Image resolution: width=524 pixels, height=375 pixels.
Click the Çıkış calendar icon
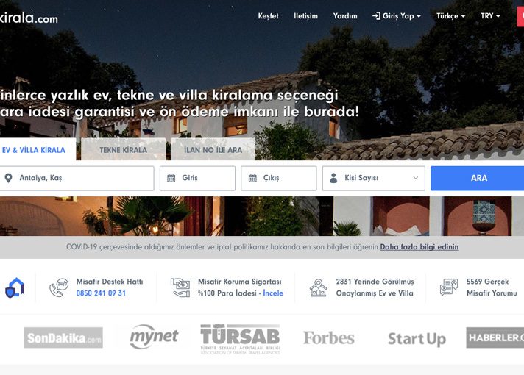click(x=252, y=178)
